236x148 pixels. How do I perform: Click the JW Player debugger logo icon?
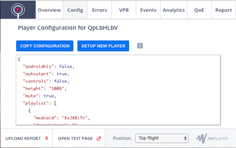pos(17,10)
